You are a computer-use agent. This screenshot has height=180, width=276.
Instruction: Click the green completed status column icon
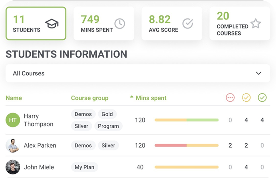coord(262,98)
